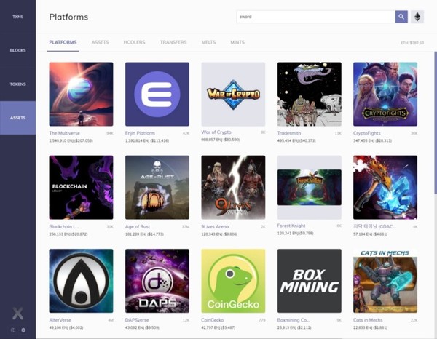Switch to the MINTS tab
The width and height of the screenshot is (437, 339).
(237, 42)
